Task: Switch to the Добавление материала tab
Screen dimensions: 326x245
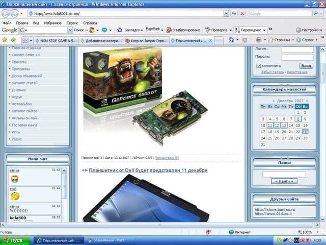Action: (x=101, y=41)
